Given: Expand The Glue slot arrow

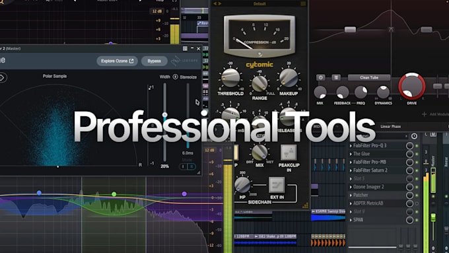Looking at the screenshot, I should coord(351,154).
